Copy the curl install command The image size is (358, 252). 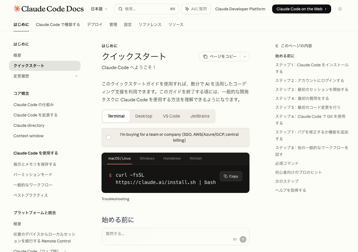pos(231,176)
